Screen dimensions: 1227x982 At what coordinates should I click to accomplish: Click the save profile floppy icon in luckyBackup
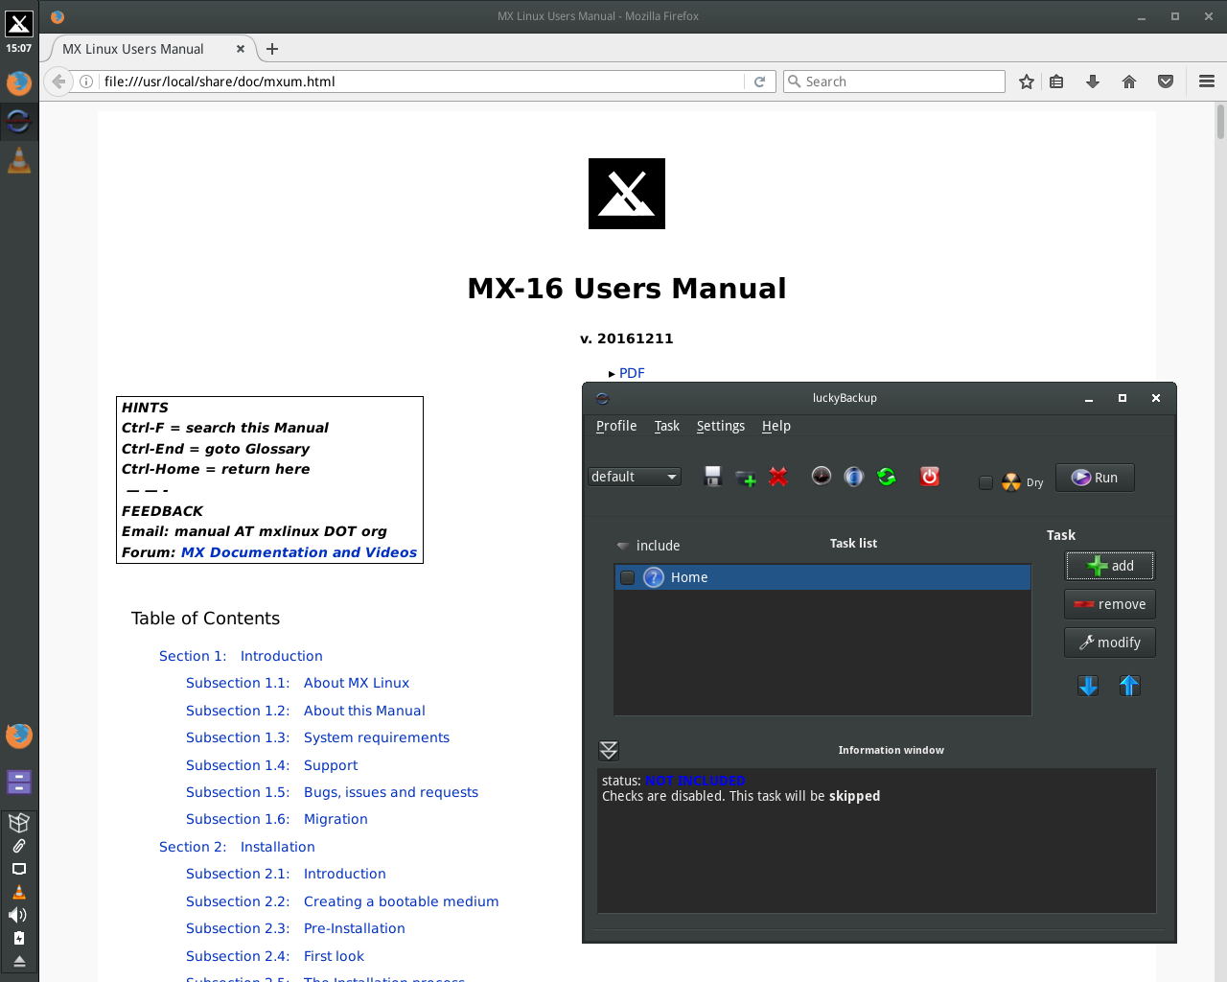point(712,477)
